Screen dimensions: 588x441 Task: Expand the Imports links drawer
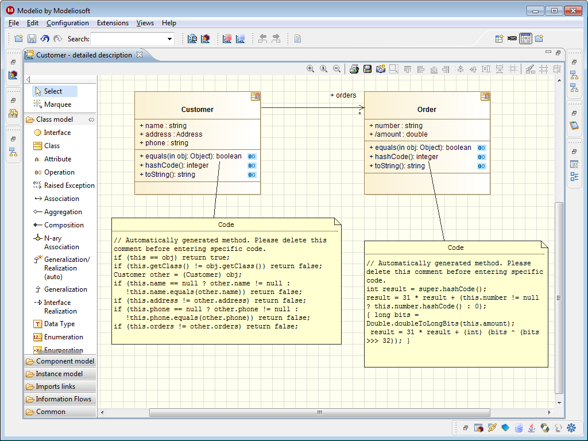[60, 386]
